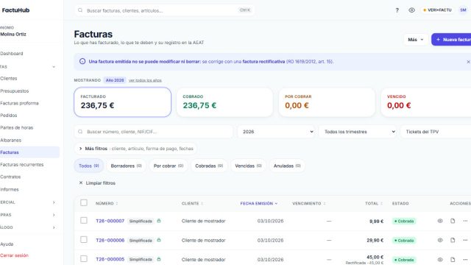The image size is (471, 265).
Task: Click the lock icon beside T26-000005
Action: [x=159, y=259]
